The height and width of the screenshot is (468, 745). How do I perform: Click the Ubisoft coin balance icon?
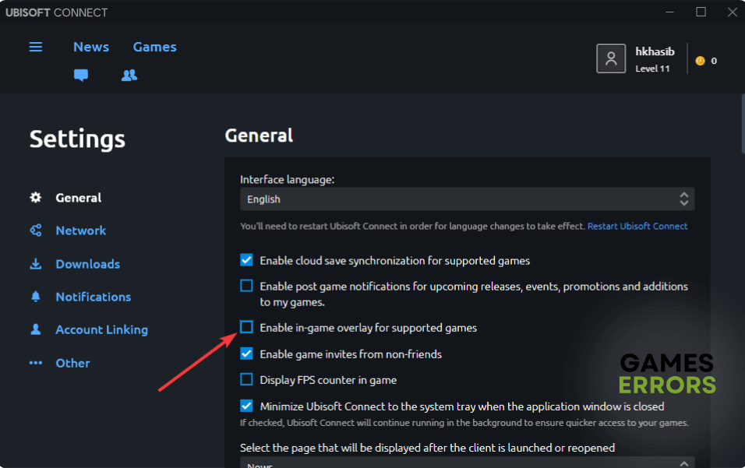pos(700,61)
